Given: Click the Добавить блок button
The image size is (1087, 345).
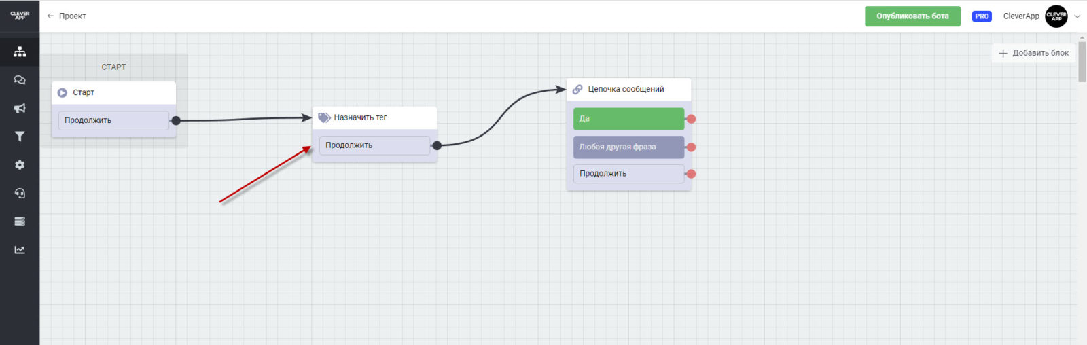Looking at the screenshot, I should click(x=1033, y=53).
